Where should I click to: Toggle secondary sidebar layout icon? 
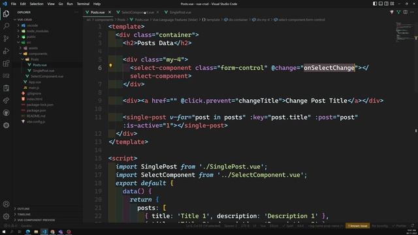(x=386, y=4)
